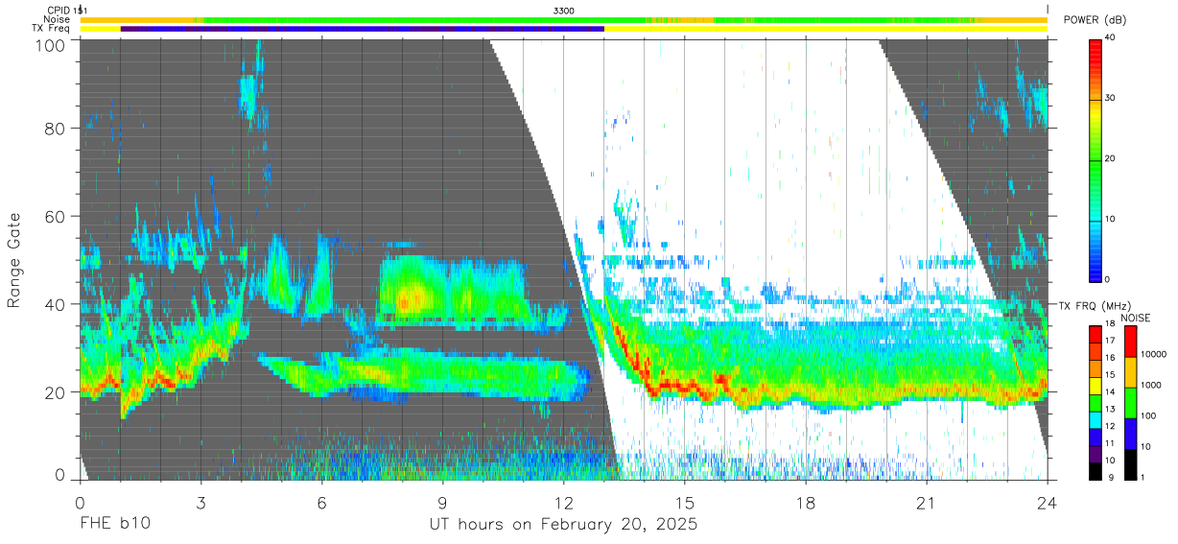Screen dimensions: 1178x544
Task: Click green 100-1000 swatch in NOISE legend
Action: pos(1129,402)
